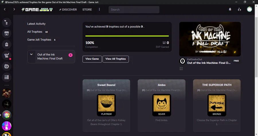Click the 100% Completion value
The height and width of the screenshot is (136, 258).
click(x=90, y=43)
